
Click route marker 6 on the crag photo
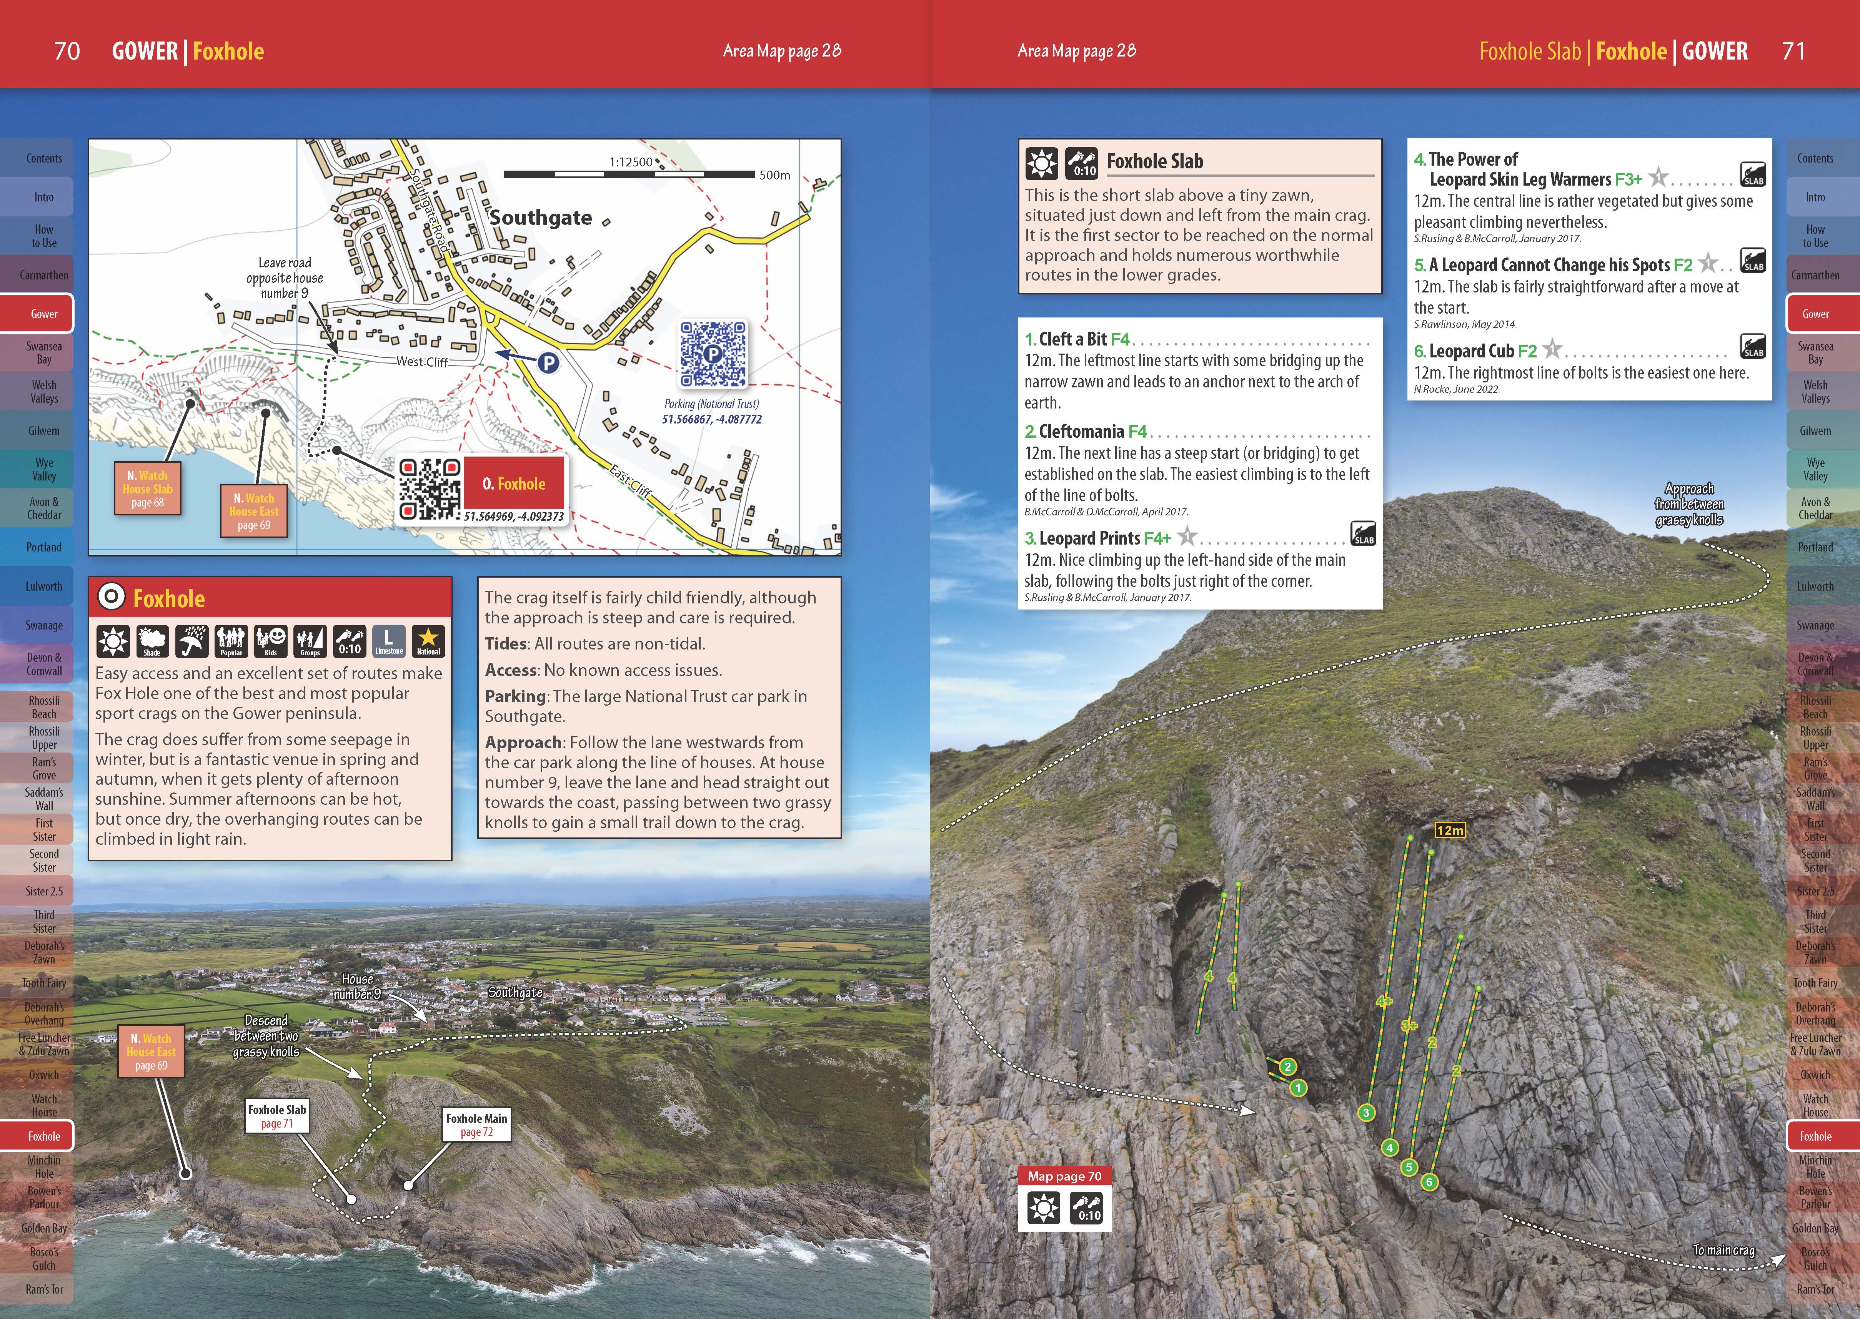[1429, 1182]
